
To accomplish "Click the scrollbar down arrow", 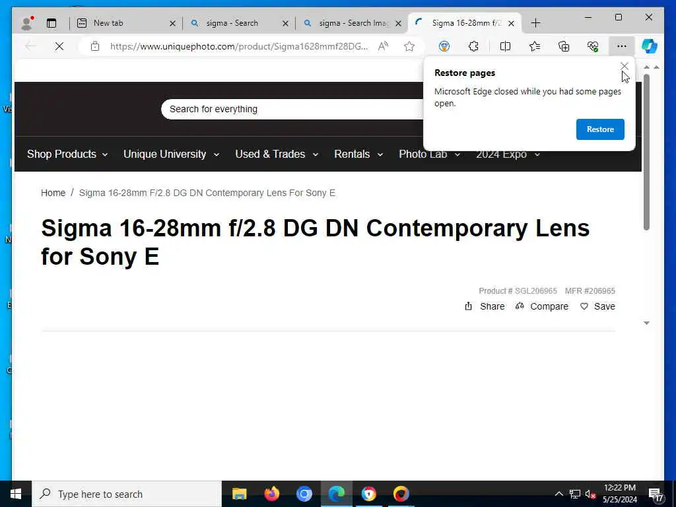I will [x=646, y=323].
